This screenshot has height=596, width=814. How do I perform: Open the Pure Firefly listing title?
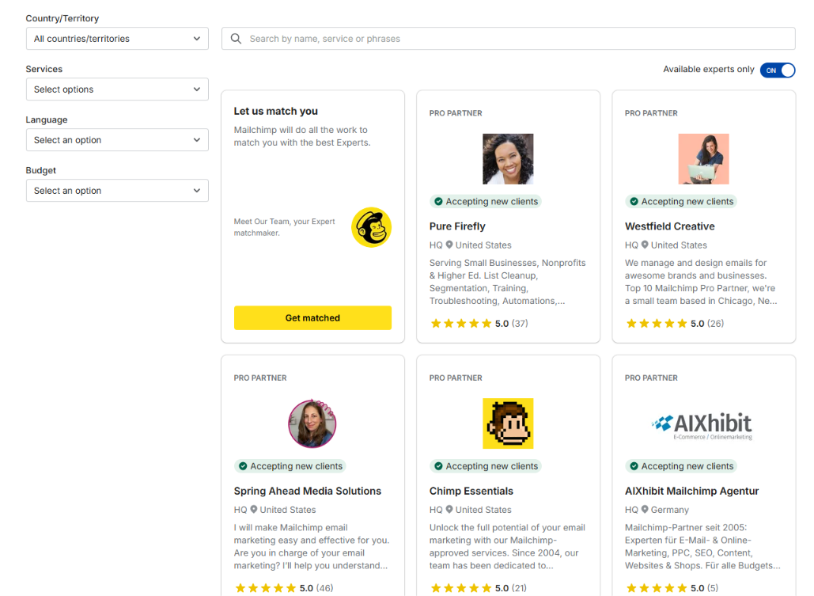pyautogui.click(x=457, y=226)
